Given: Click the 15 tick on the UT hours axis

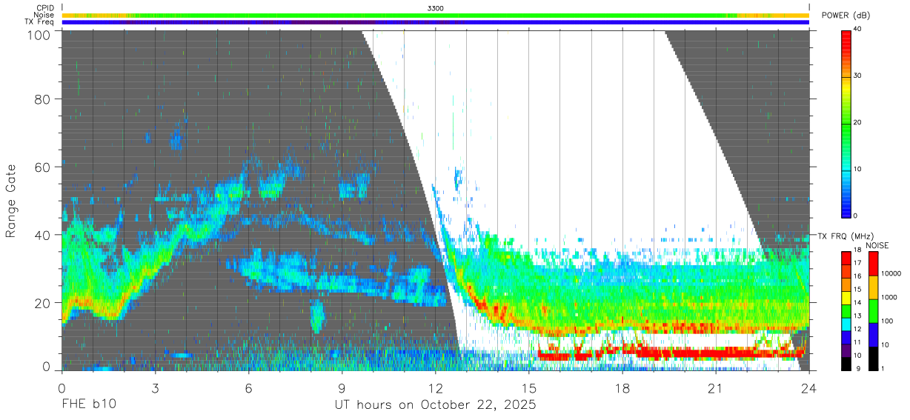Looking at the screenshot, I should (x=529, y=389).
